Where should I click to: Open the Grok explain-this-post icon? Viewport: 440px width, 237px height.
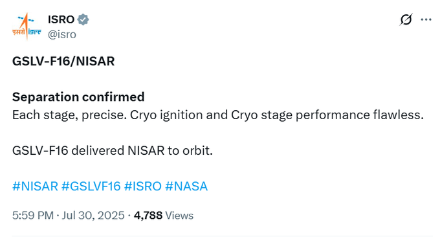(406, 19)
